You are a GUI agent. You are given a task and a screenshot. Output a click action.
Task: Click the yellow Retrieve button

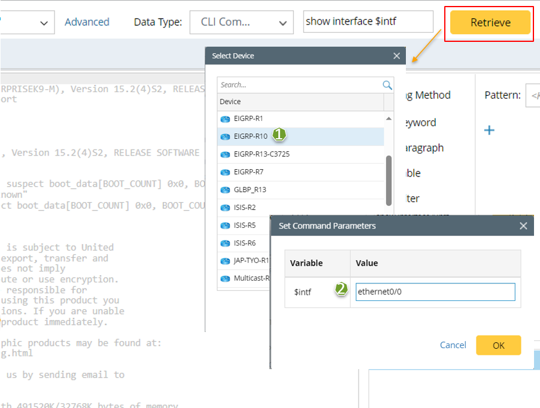(x=490, y=22)
